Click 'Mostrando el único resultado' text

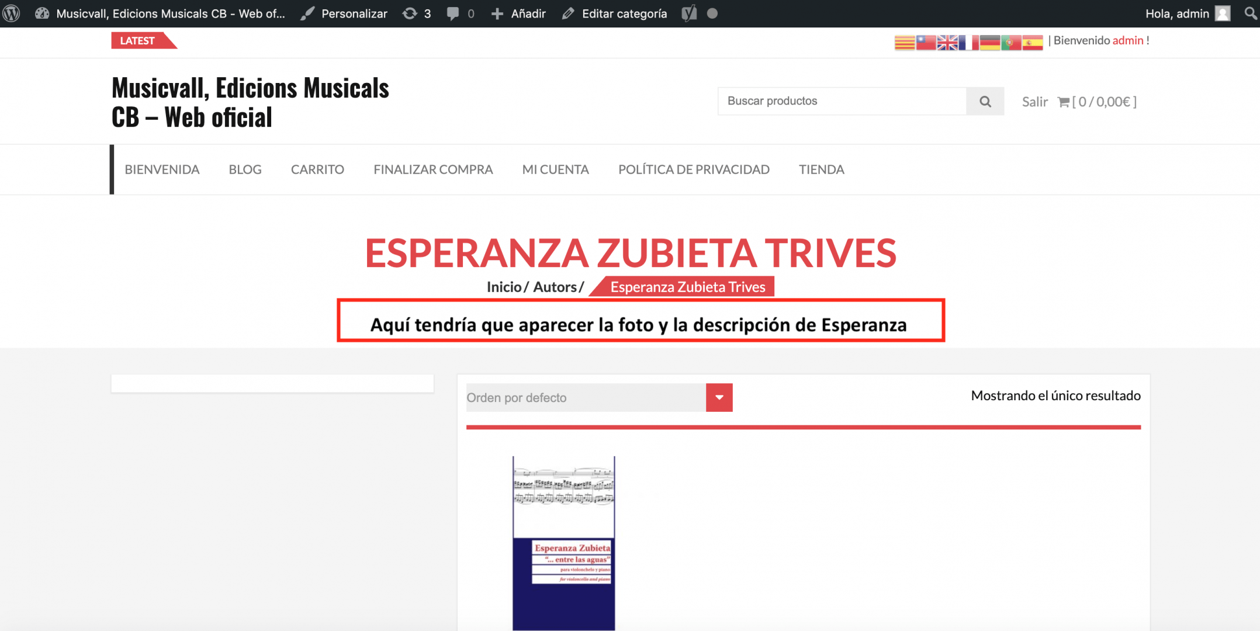pos(1055,396)
